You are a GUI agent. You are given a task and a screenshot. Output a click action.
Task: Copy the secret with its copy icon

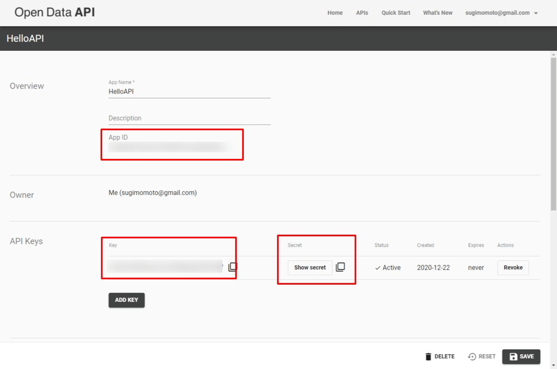tap(340, 267)
